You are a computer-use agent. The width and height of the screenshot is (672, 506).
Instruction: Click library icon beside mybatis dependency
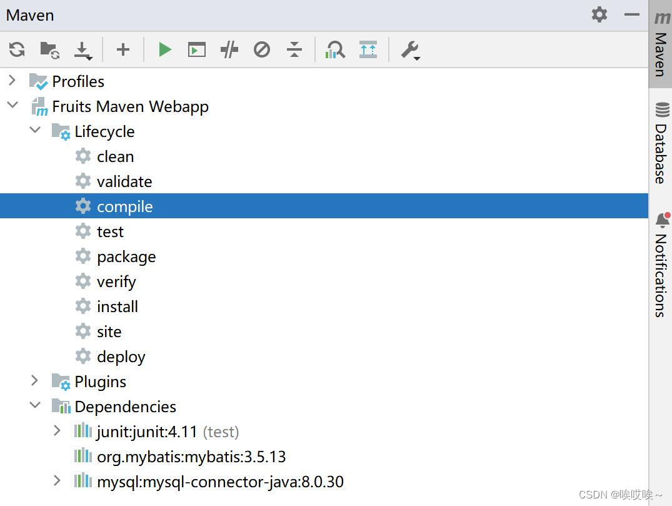83,455
